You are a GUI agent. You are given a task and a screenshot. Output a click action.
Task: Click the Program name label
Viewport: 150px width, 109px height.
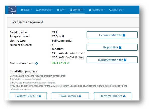tap(20, 36)
